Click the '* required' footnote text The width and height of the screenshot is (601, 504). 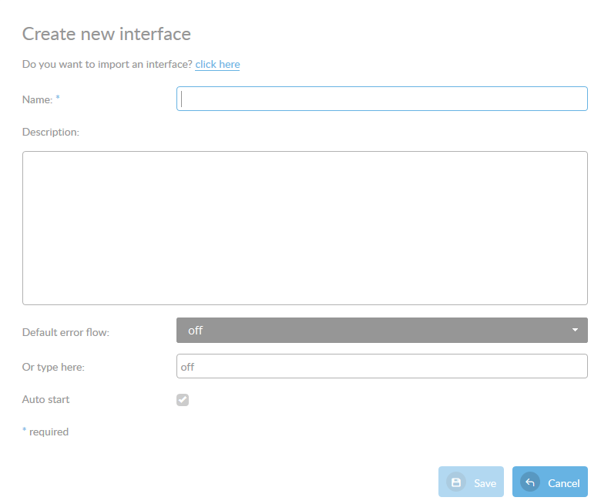[45, 432]
